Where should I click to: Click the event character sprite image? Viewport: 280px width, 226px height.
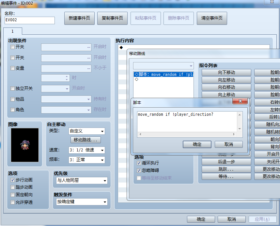point(25,145)
